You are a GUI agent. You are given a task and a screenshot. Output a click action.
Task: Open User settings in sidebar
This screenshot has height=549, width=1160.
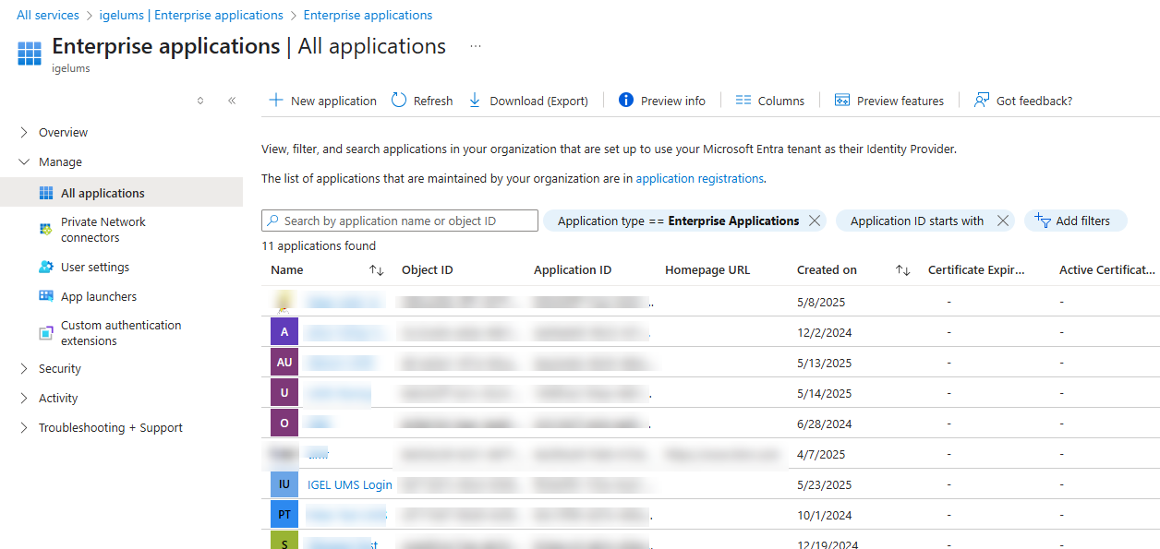coord(94,267)
